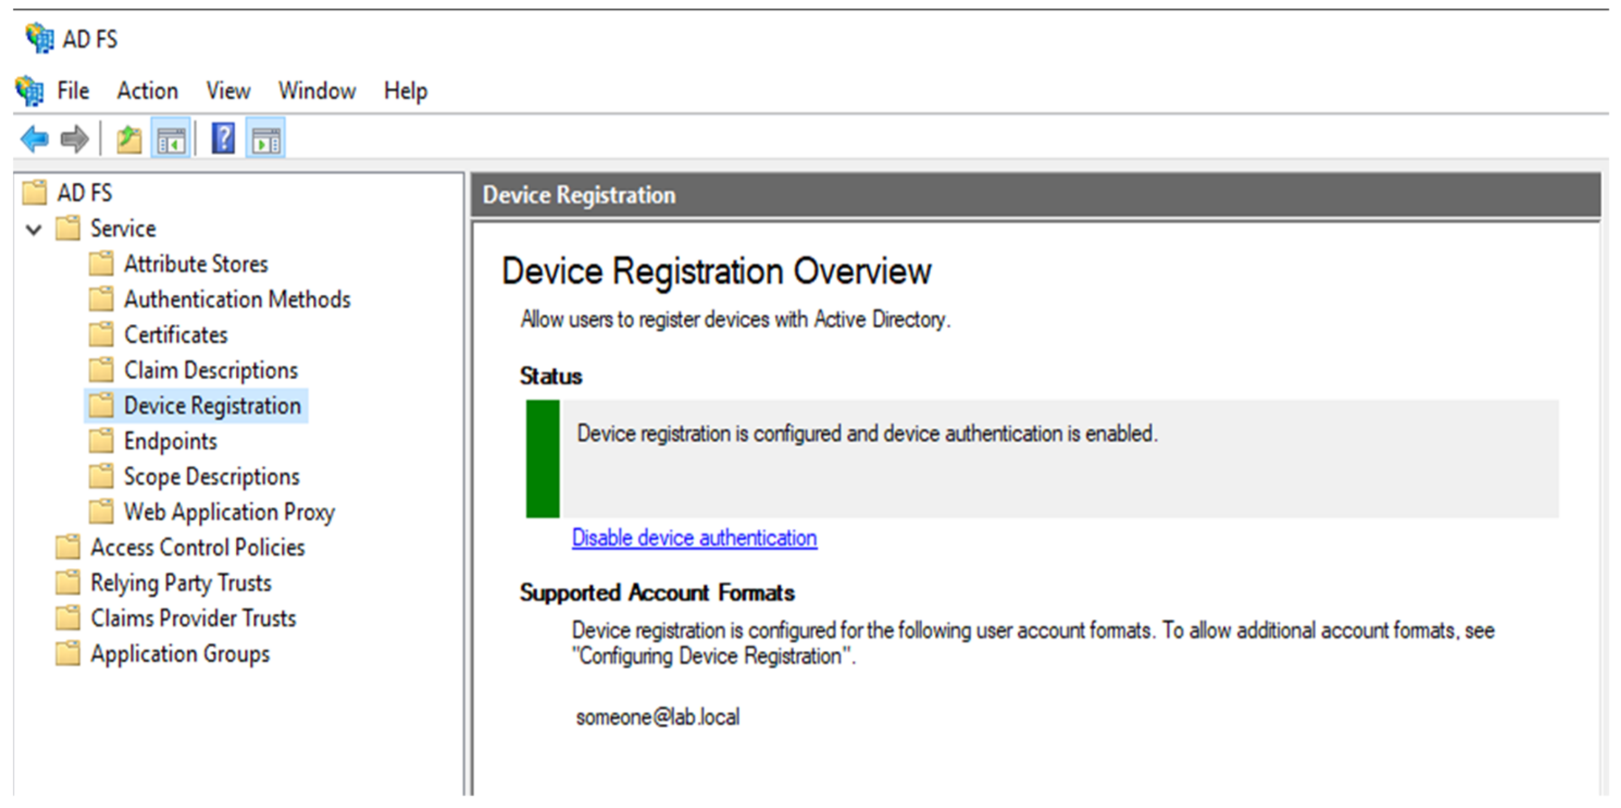Select Endpoints node in the tree

pyautogui.click(x=170, y=442)
